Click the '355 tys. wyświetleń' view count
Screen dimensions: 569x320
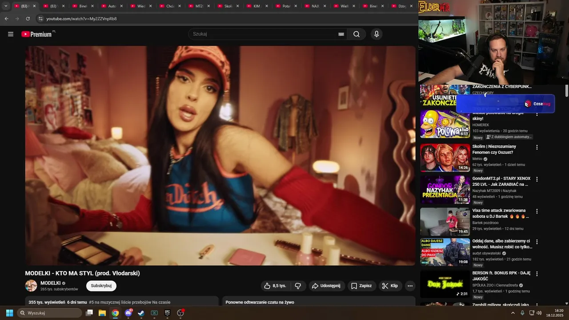tap(47, 302)
